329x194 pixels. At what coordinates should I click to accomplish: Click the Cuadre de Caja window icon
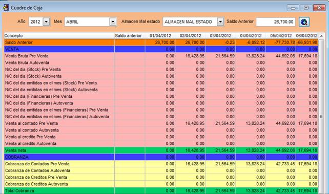6,8
